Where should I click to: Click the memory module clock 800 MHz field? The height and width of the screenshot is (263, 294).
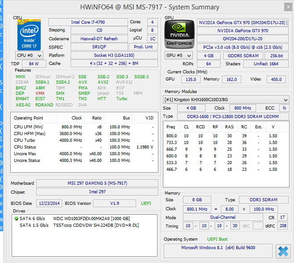[243, 108]
